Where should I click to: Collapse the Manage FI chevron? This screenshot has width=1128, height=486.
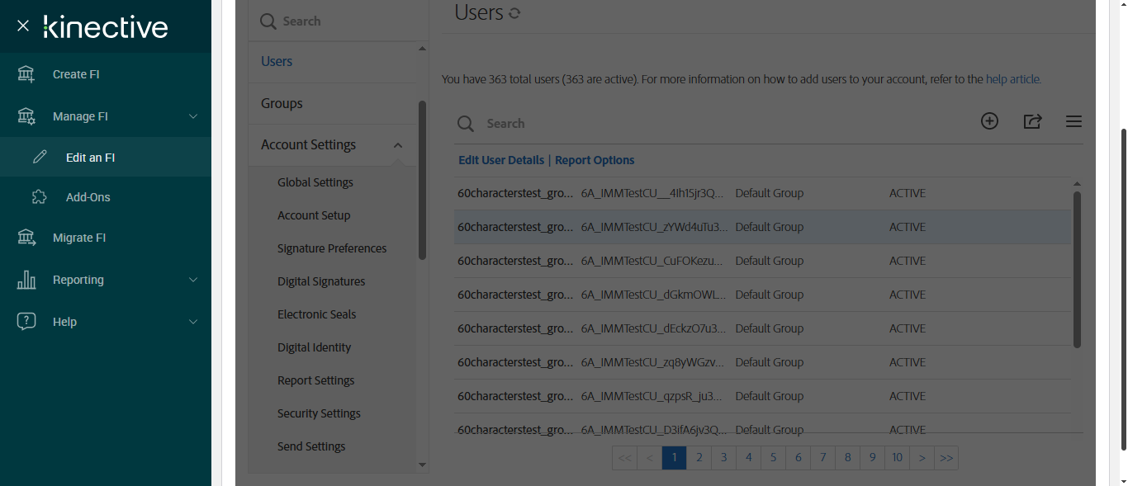[193, 116]
